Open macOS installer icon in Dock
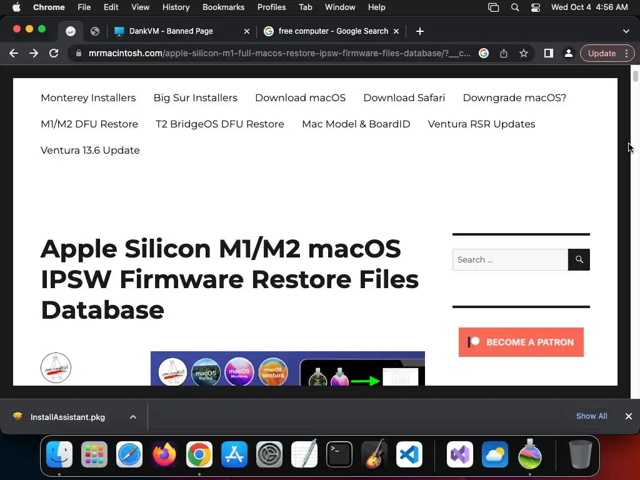This screenshot has height=480, width=640. [x=530, y=454]
